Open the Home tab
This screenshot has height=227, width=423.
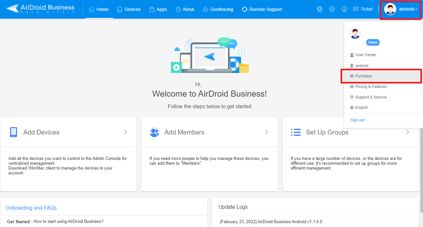pos(99,9)
